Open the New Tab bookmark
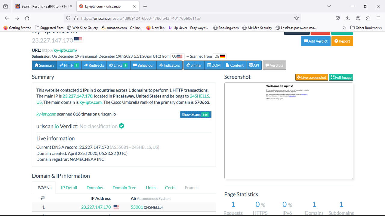This screenshot has width=385, height=216. pyautogui.click(x=155, y=28)
